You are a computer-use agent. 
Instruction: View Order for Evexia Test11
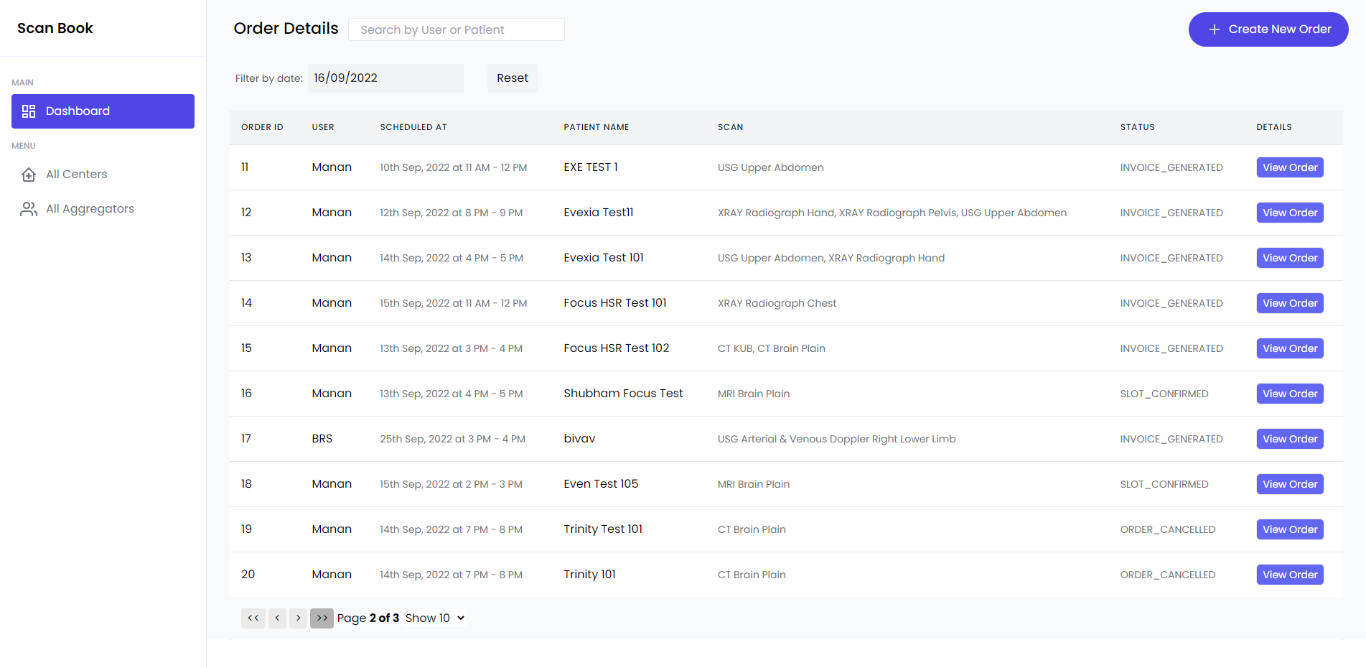pos(1290,213)
